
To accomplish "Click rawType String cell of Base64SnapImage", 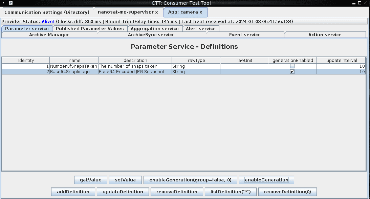I will pyautogui.click(x=196, y=72).
